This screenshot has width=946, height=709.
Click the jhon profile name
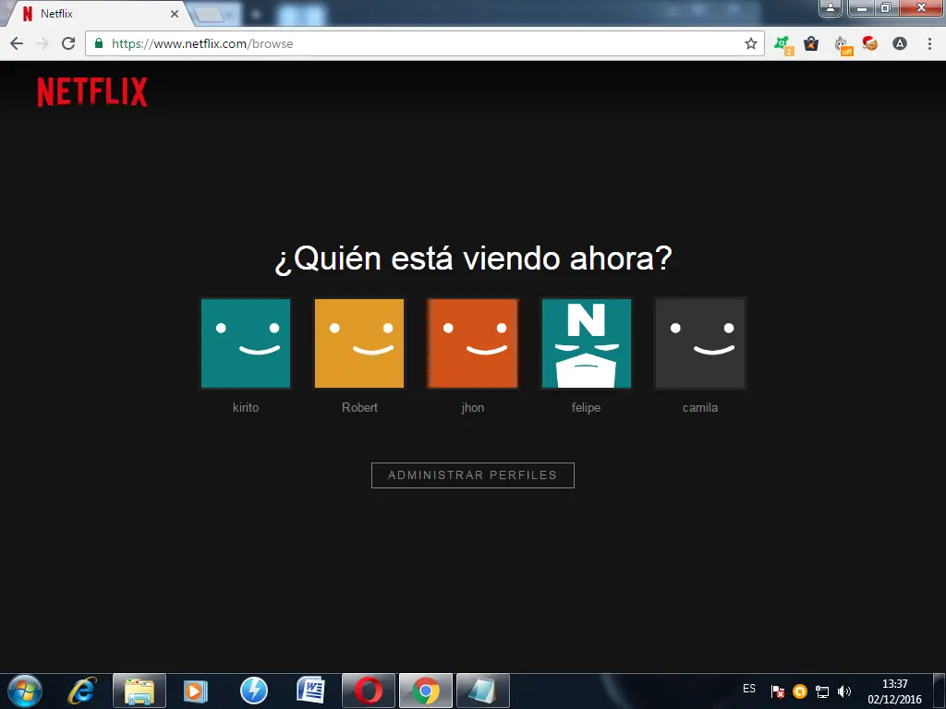(x=473, y=408)
